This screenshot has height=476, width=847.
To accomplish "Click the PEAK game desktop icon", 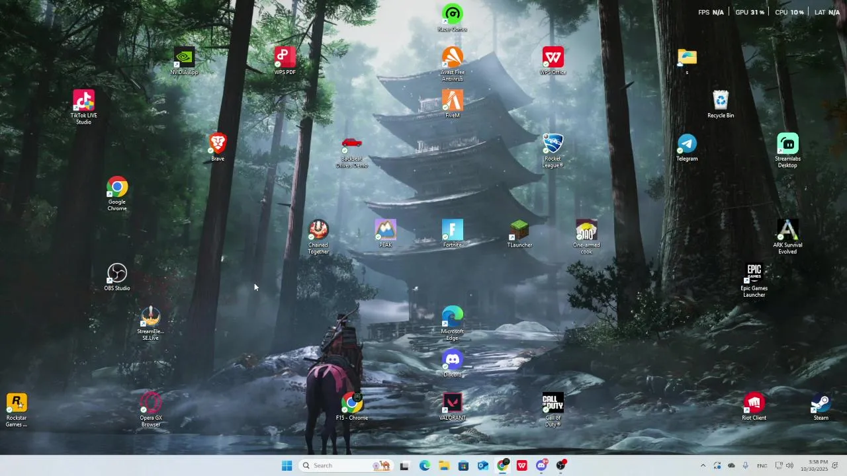I will [386, 233].
